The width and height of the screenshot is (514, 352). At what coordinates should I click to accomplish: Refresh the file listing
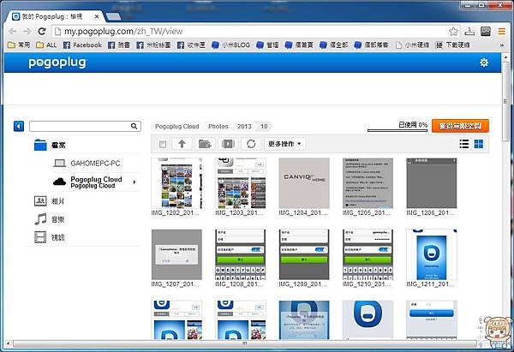tap(251, 144)
